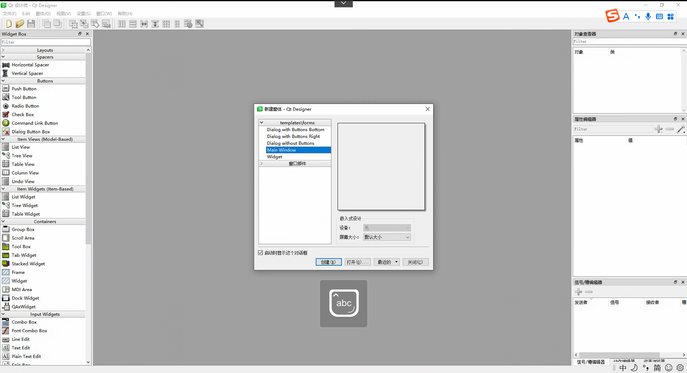Screen dimensions: 687x373
Task: Click the Save floppy disk icon
Action: pyautogui.click(x=31, y=24)
